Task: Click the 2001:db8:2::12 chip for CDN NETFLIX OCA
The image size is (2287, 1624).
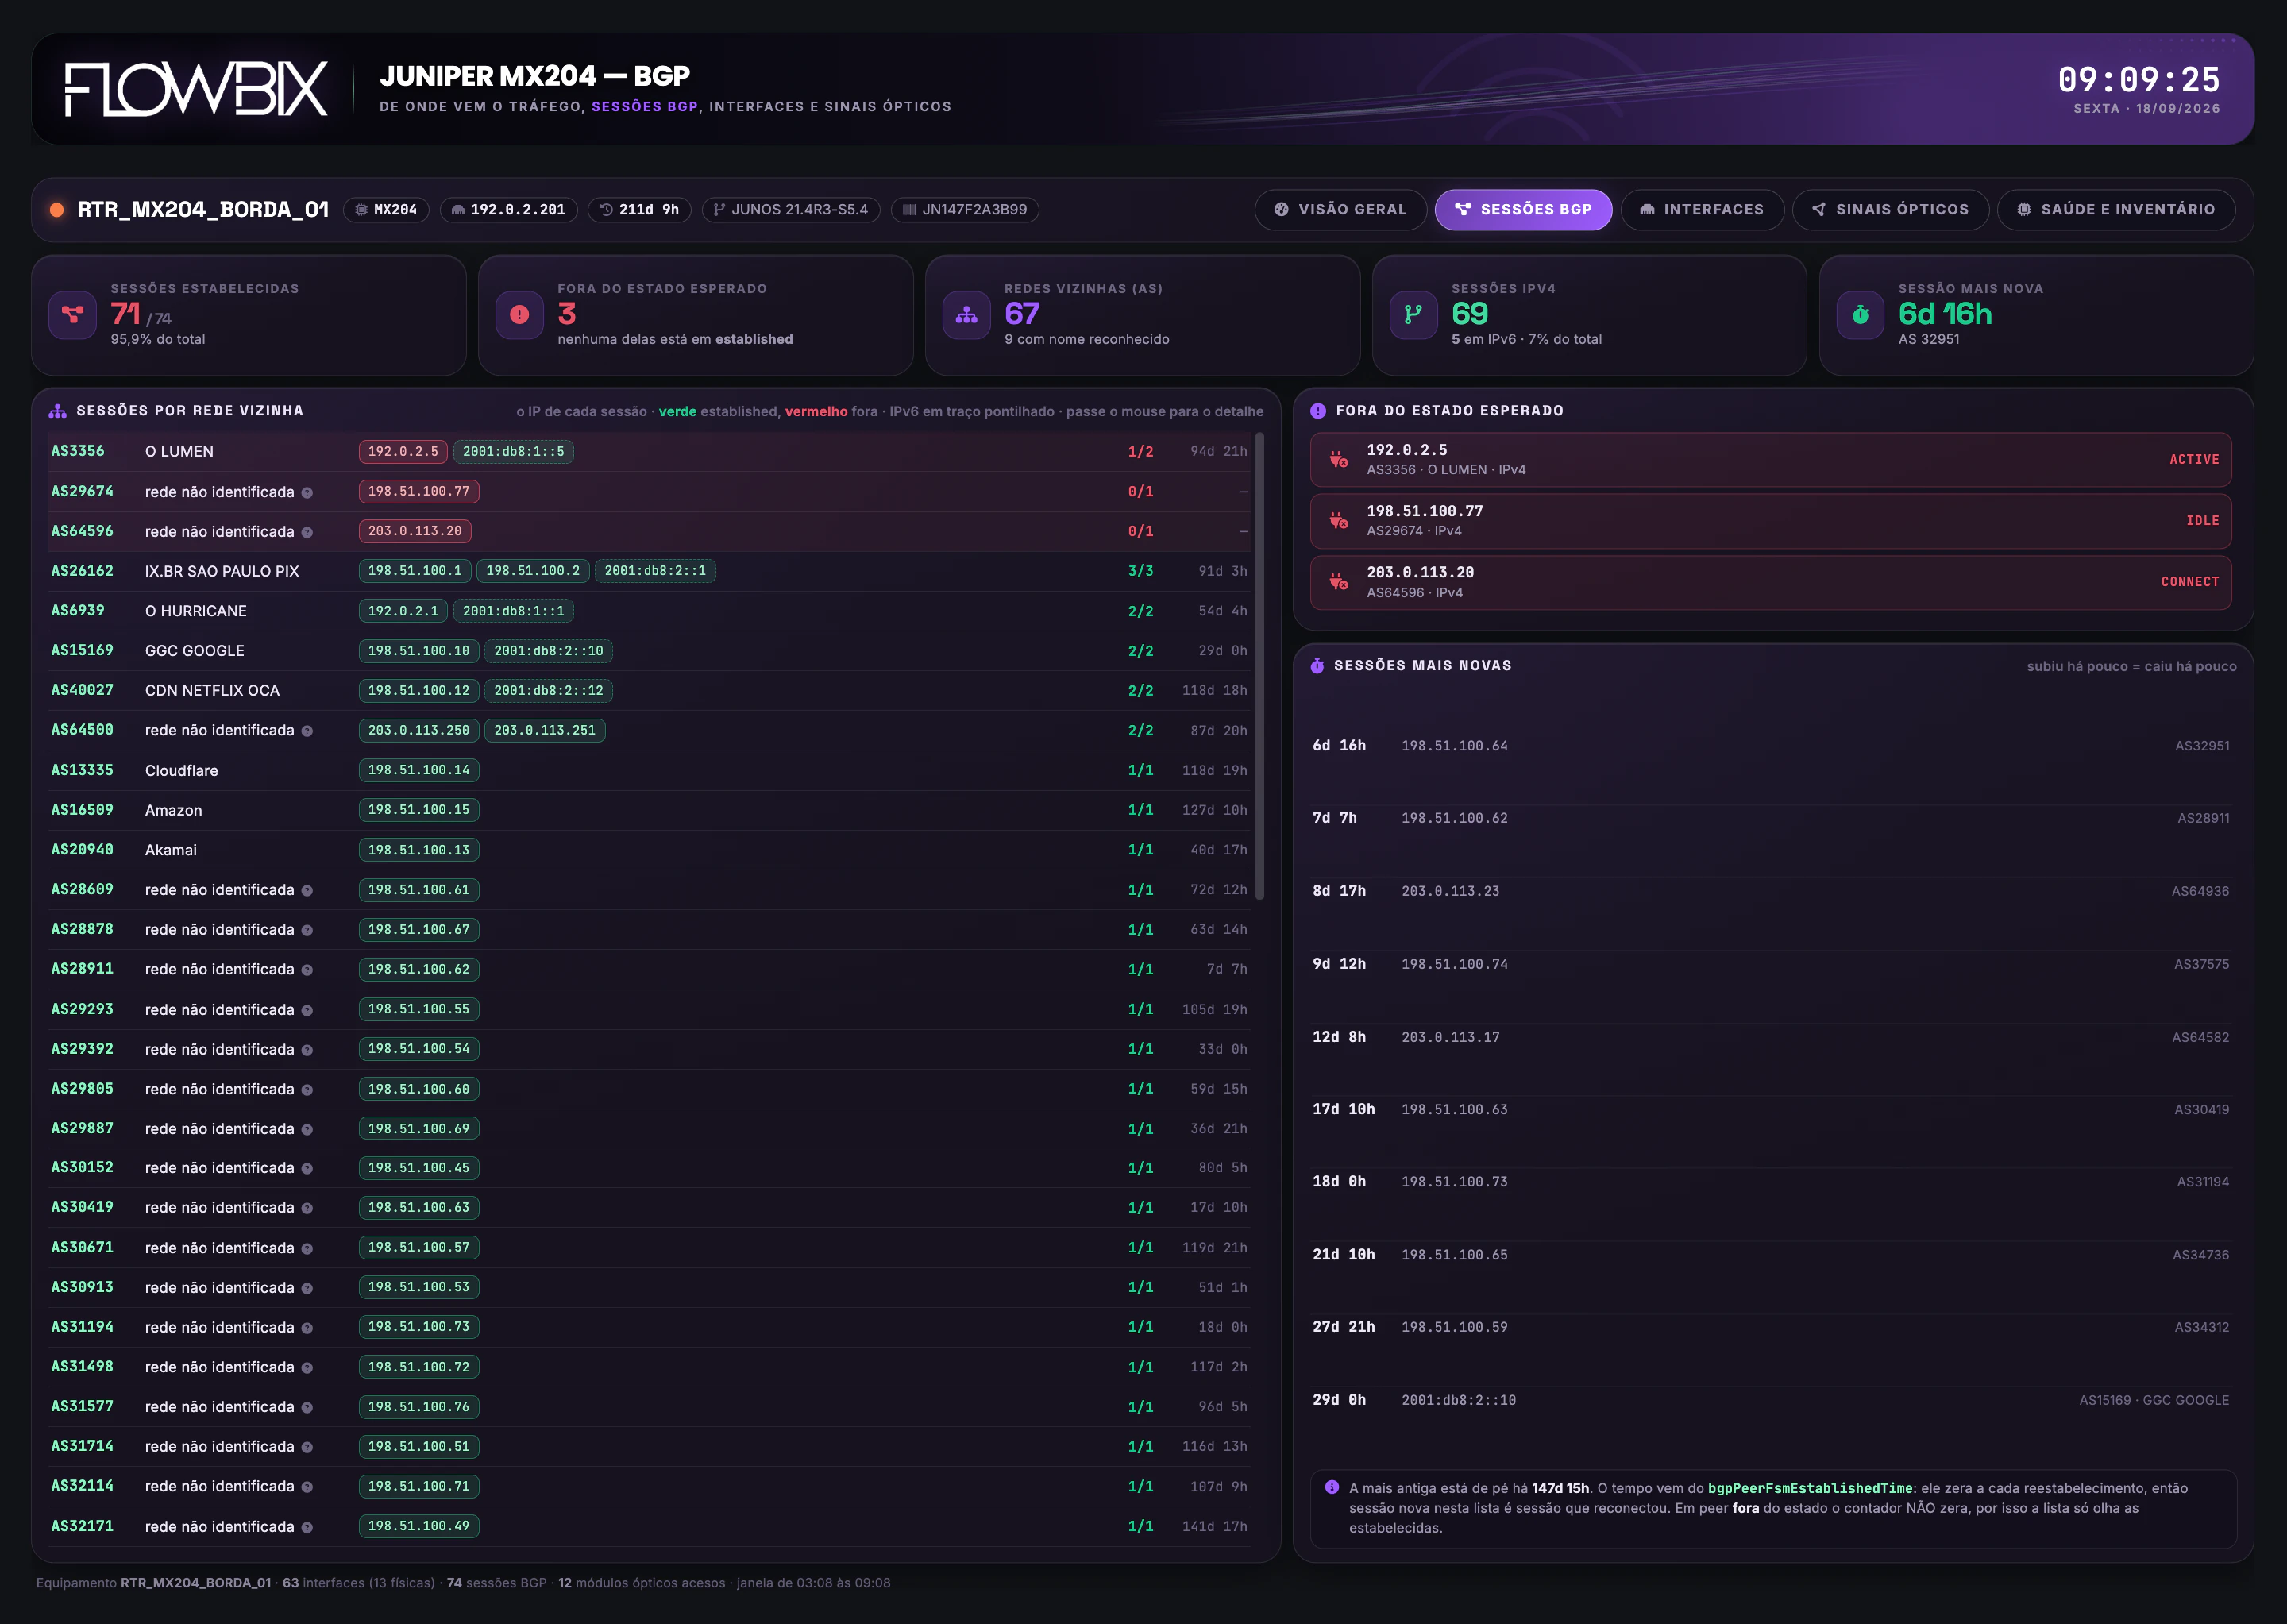Action: click(549, 691)
